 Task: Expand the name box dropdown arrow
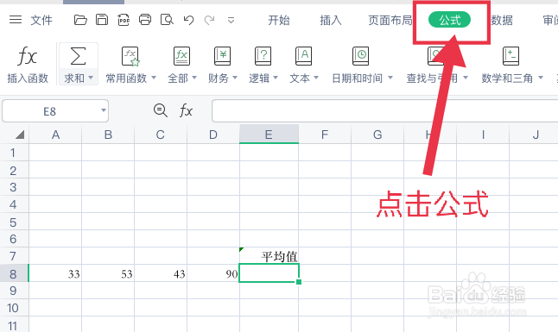coord(103,110)
